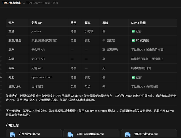The height and width of the screenshot is (138, 181).
Task: Click the 下一步建议 bold label
Action: (13, 111)
